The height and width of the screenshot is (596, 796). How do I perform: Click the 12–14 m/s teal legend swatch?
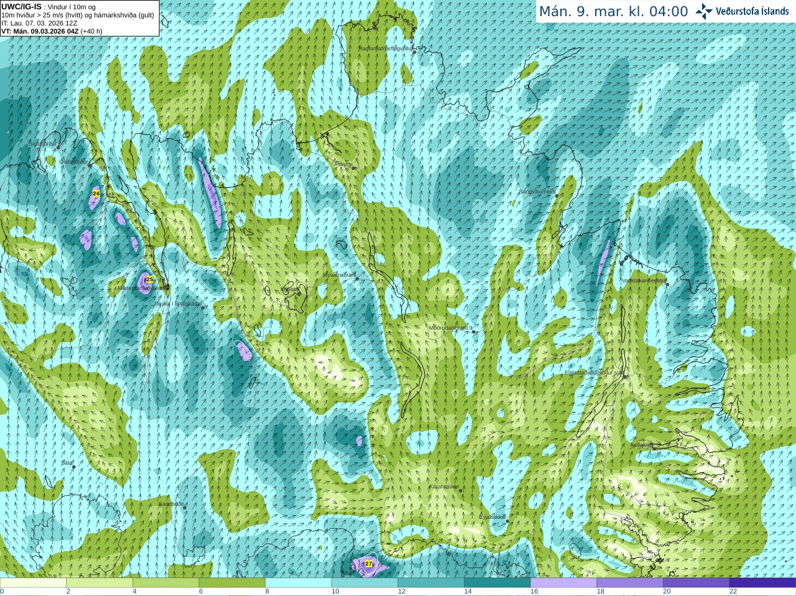pos(431,583)
